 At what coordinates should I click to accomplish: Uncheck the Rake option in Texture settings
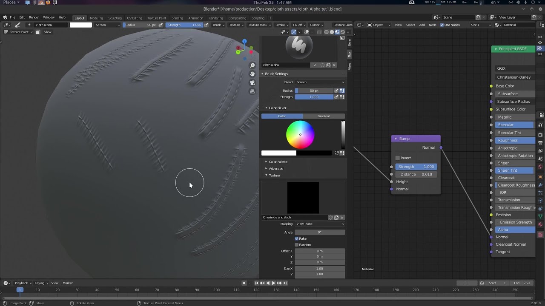tap(297, 238)
